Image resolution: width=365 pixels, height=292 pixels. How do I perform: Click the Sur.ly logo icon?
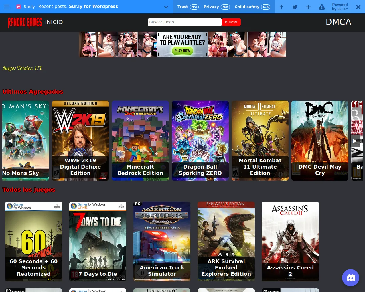pos(19,7)
